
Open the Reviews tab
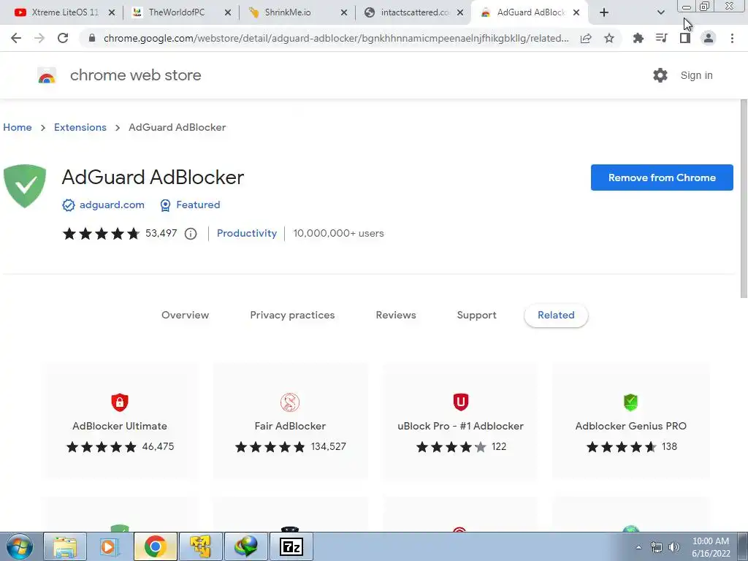[x=396, y=315]
